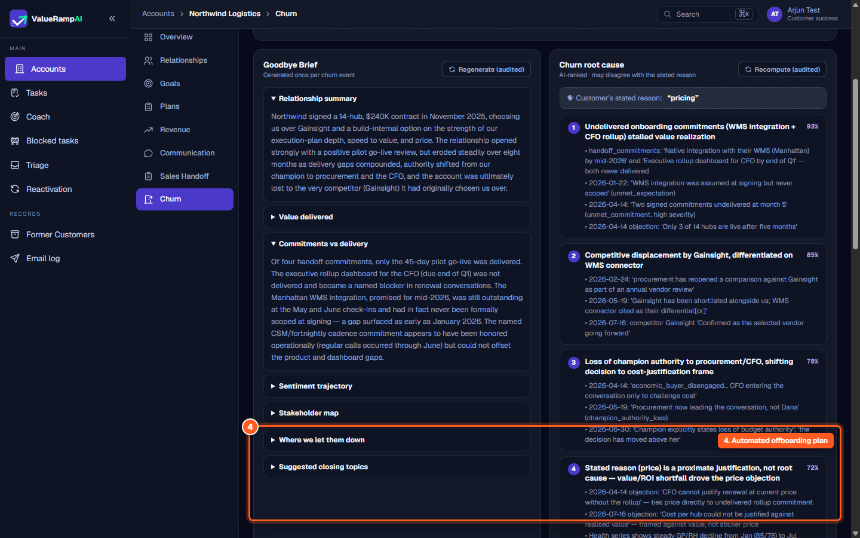Click the Email log paper-plane icon
The width and height of the screenshot is (860, 538).
pyautogui.click(x=15, y=258)
